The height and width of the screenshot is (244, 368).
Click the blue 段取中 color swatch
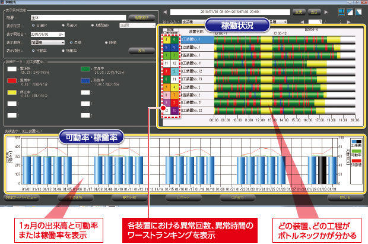[x=85, y=81]
